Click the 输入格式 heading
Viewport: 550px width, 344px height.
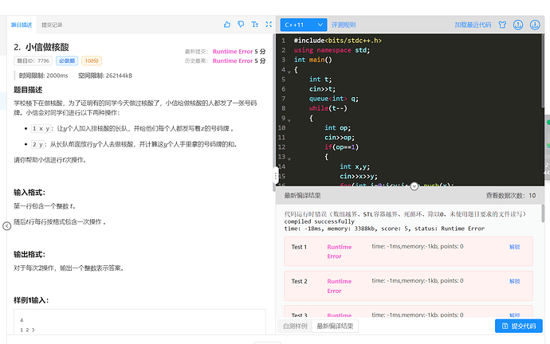(x=29, y=193)
